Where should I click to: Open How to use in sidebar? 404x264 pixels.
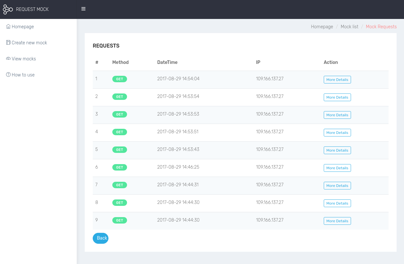click(23, 75)
